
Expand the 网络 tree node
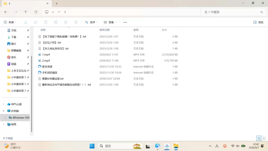pyautogui.click(x=4, y=124)
